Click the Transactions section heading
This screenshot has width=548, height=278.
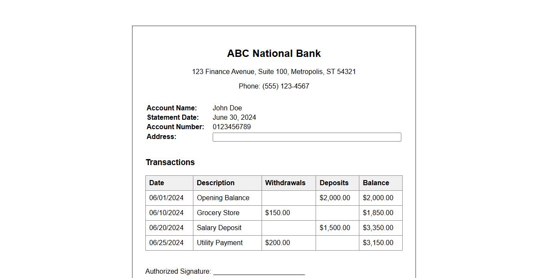coord(170,162)
